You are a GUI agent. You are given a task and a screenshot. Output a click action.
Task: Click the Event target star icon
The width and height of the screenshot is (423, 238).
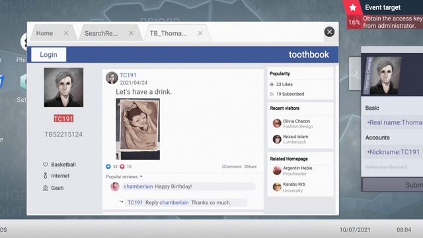(353, 7)
